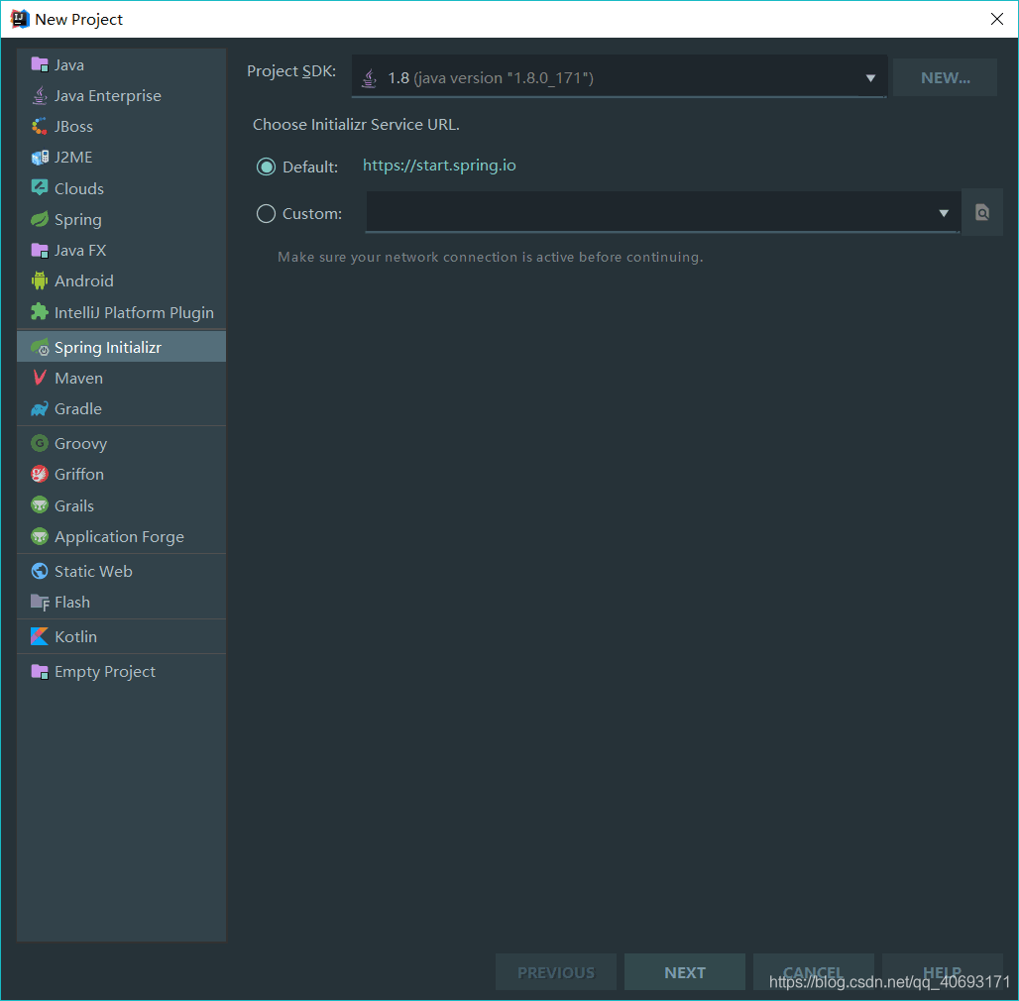Image resolution: width=1019 pixels, height=1001 pixels.
Task: Click the PREVIOUS button
Action: [556, 972]
